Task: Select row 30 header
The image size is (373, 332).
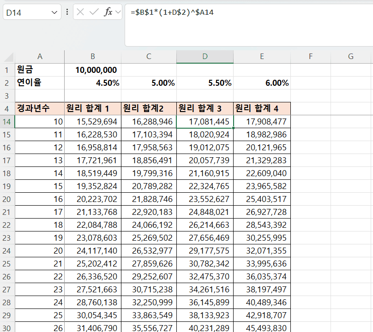Action: click(x=7, y=328)
